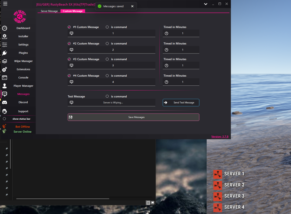The width and height of the screenshot is (291, 214).
Task: Click the clock icon beside first Timed in Minutes
Action: [x=166, y=33]
